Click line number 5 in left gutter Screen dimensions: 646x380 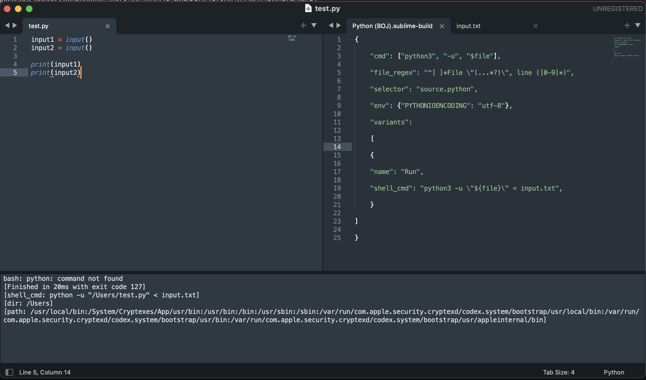click(15, 73)
